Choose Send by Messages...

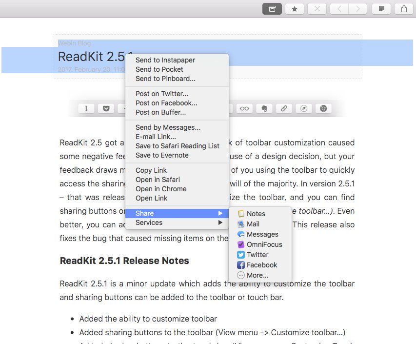[177, 127]
